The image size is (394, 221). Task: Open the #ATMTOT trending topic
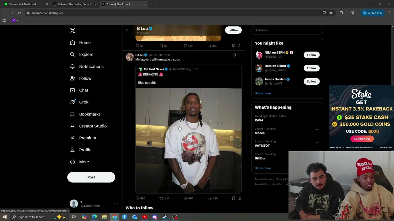(x=262, y=146)
